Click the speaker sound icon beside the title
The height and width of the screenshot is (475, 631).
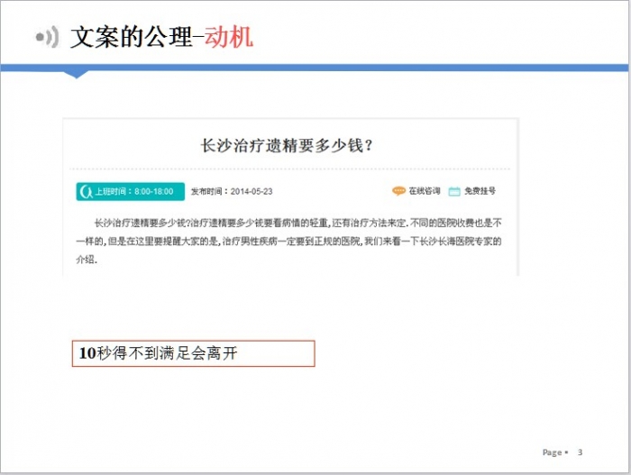(x=47, y=37)
